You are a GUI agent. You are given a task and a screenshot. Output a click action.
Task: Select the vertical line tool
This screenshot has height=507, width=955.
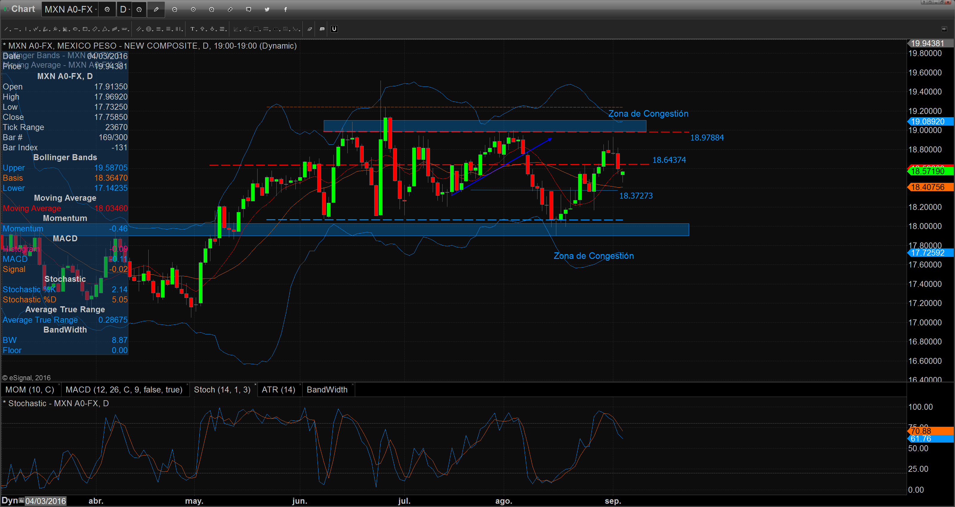[x=26, y=29]
